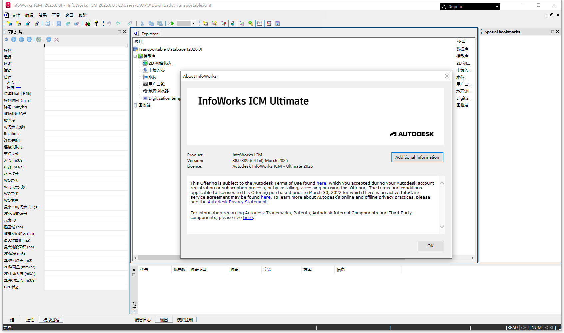Image resolution: width=564 pixels, height=333 pixels.
Task: Select the 2D 初始状态 tree item
Action: pyautogui.click(x=160, y=63)
